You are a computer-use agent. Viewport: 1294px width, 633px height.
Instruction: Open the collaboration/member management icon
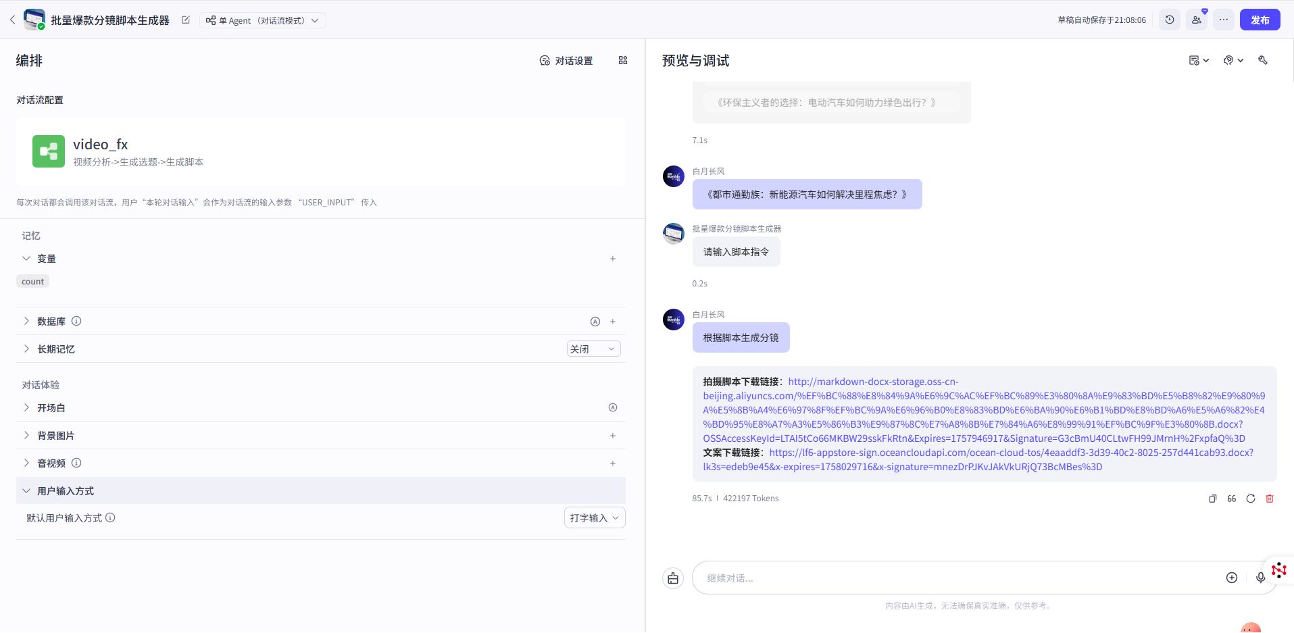(x=1196, y=20)
